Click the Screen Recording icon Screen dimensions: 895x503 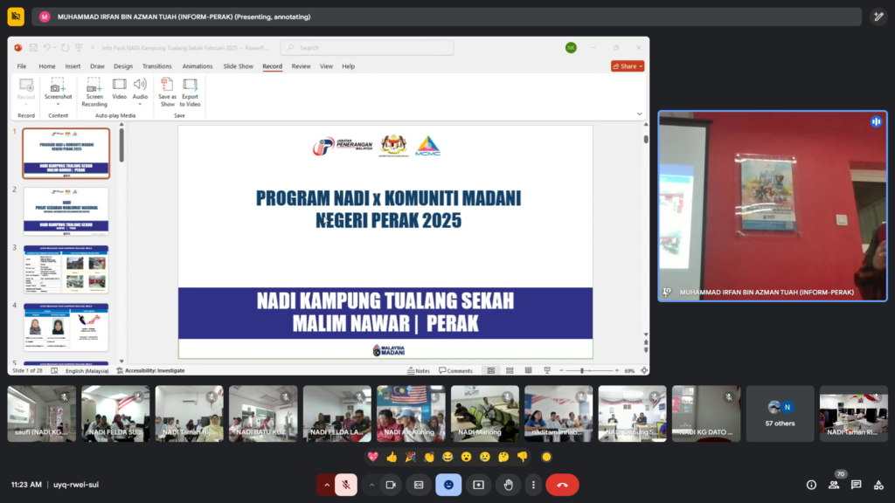[x=94, y=91]
